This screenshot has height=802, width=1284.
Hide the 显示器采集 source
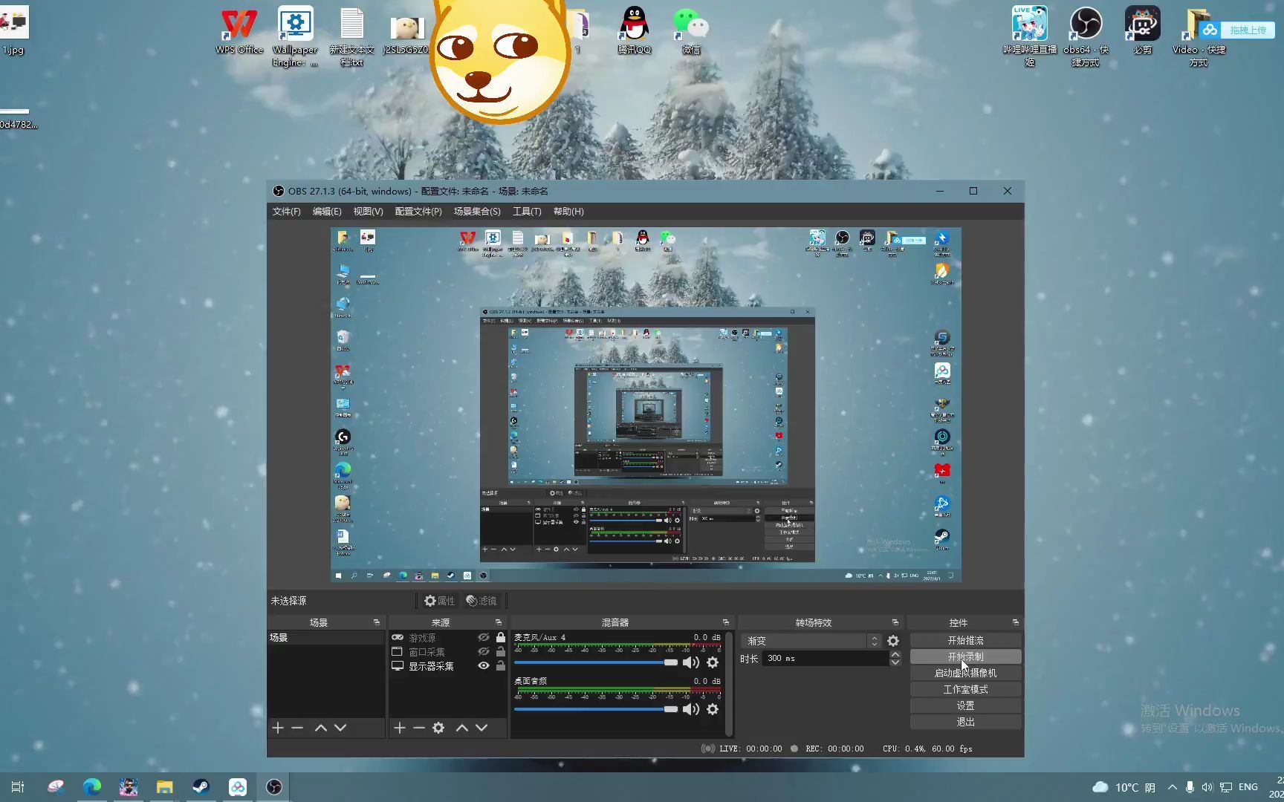[x=484, y=666]
